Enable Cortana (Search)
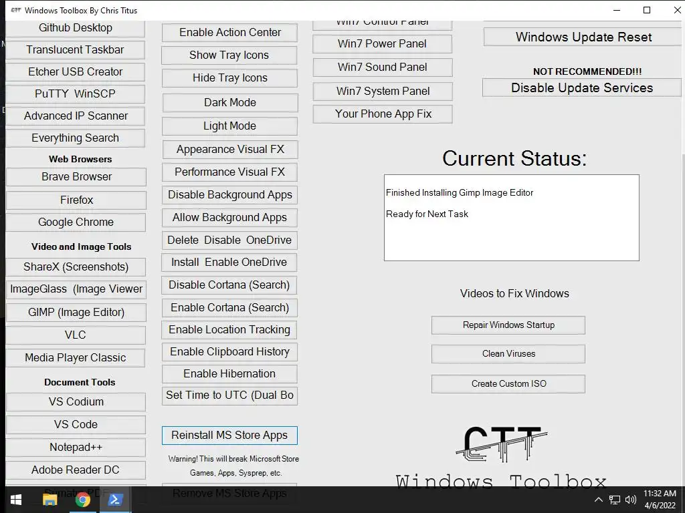 [230, 308]
